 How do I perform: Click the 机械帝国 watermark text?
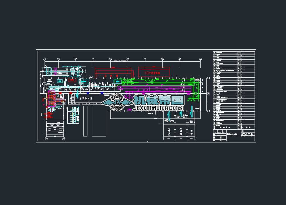pos(159,100)
